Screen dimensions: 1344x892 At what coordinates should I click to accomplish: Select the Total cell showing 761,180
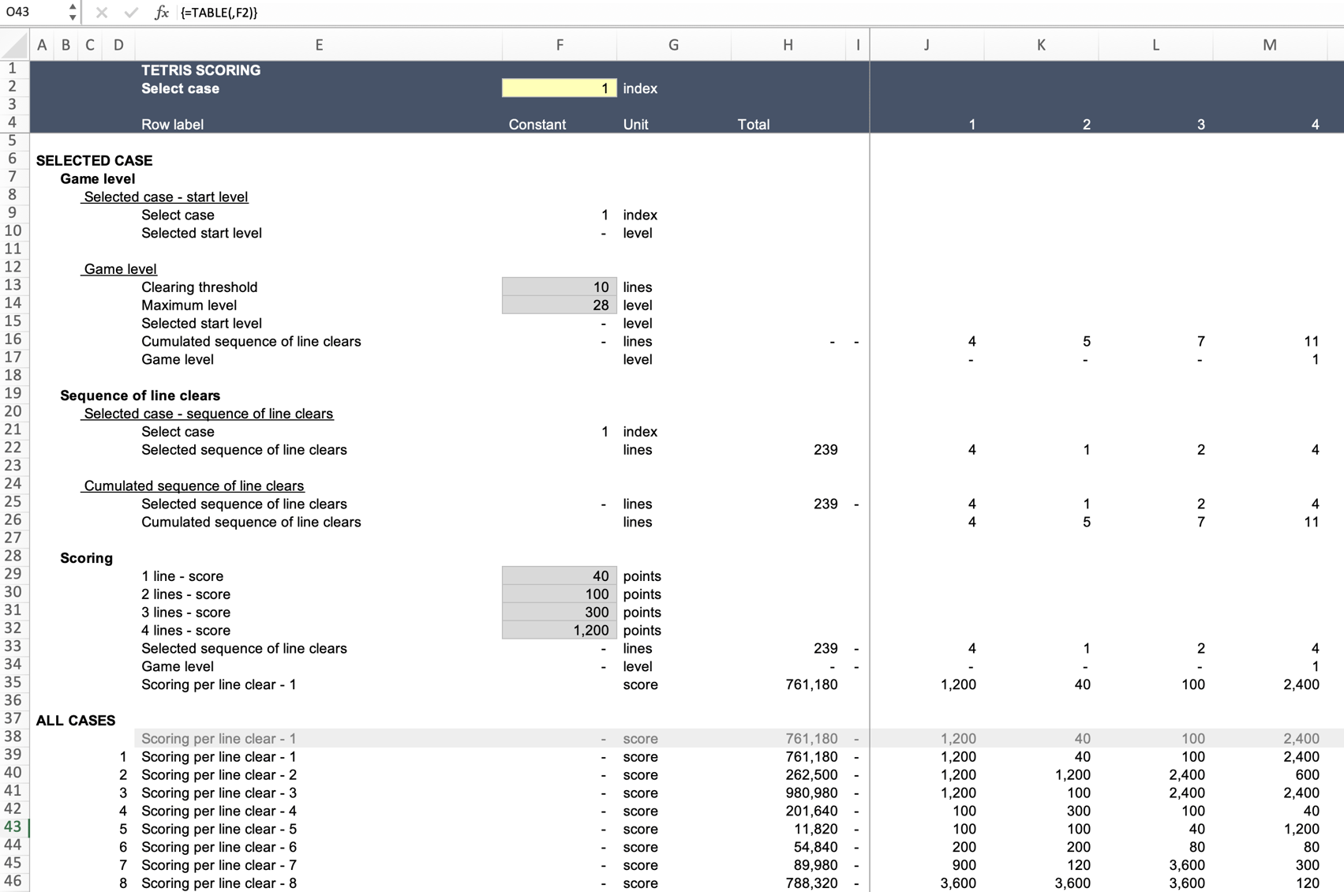coord(789,684)
